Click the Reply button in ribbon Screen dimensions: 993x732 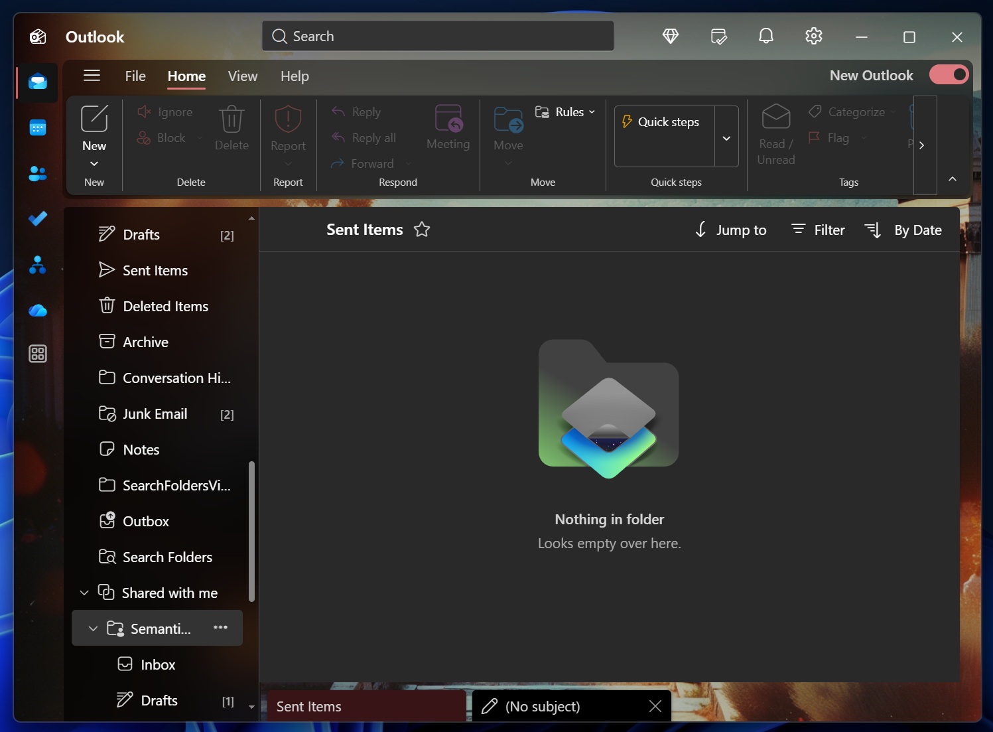(357, 112)
